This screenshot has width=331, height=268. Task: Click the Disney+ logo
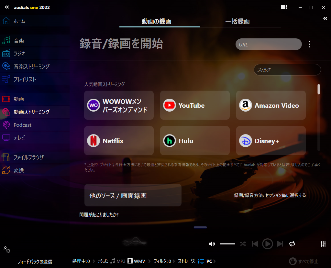[246, 141]
